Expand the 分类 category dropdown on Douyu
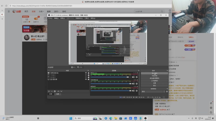The width and height of the screenshot is (216, 121). pyautogui.click(x=41, y=12)
